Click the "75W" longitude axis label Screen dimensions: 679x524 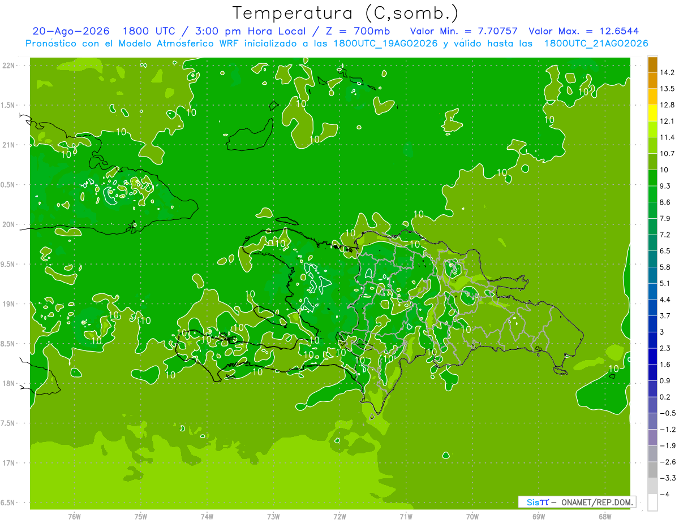(140, 516)
